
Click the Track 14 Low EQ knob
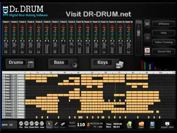click(x=112, y=33)
